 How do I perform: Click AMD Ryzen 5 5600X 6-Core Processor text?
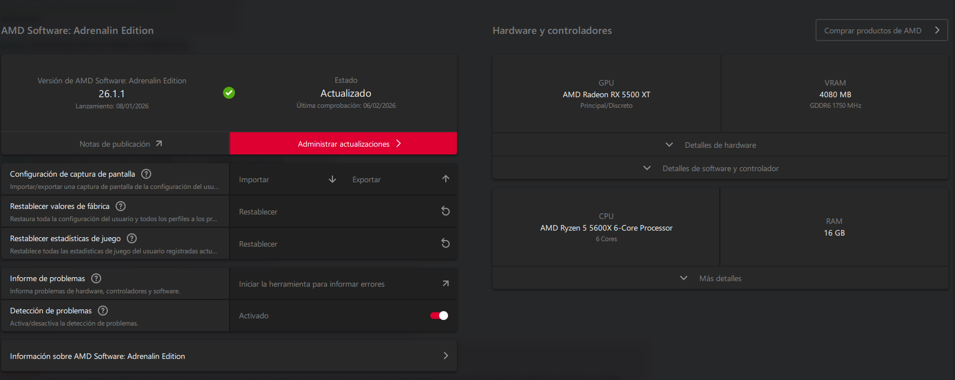tap(606, 228)
